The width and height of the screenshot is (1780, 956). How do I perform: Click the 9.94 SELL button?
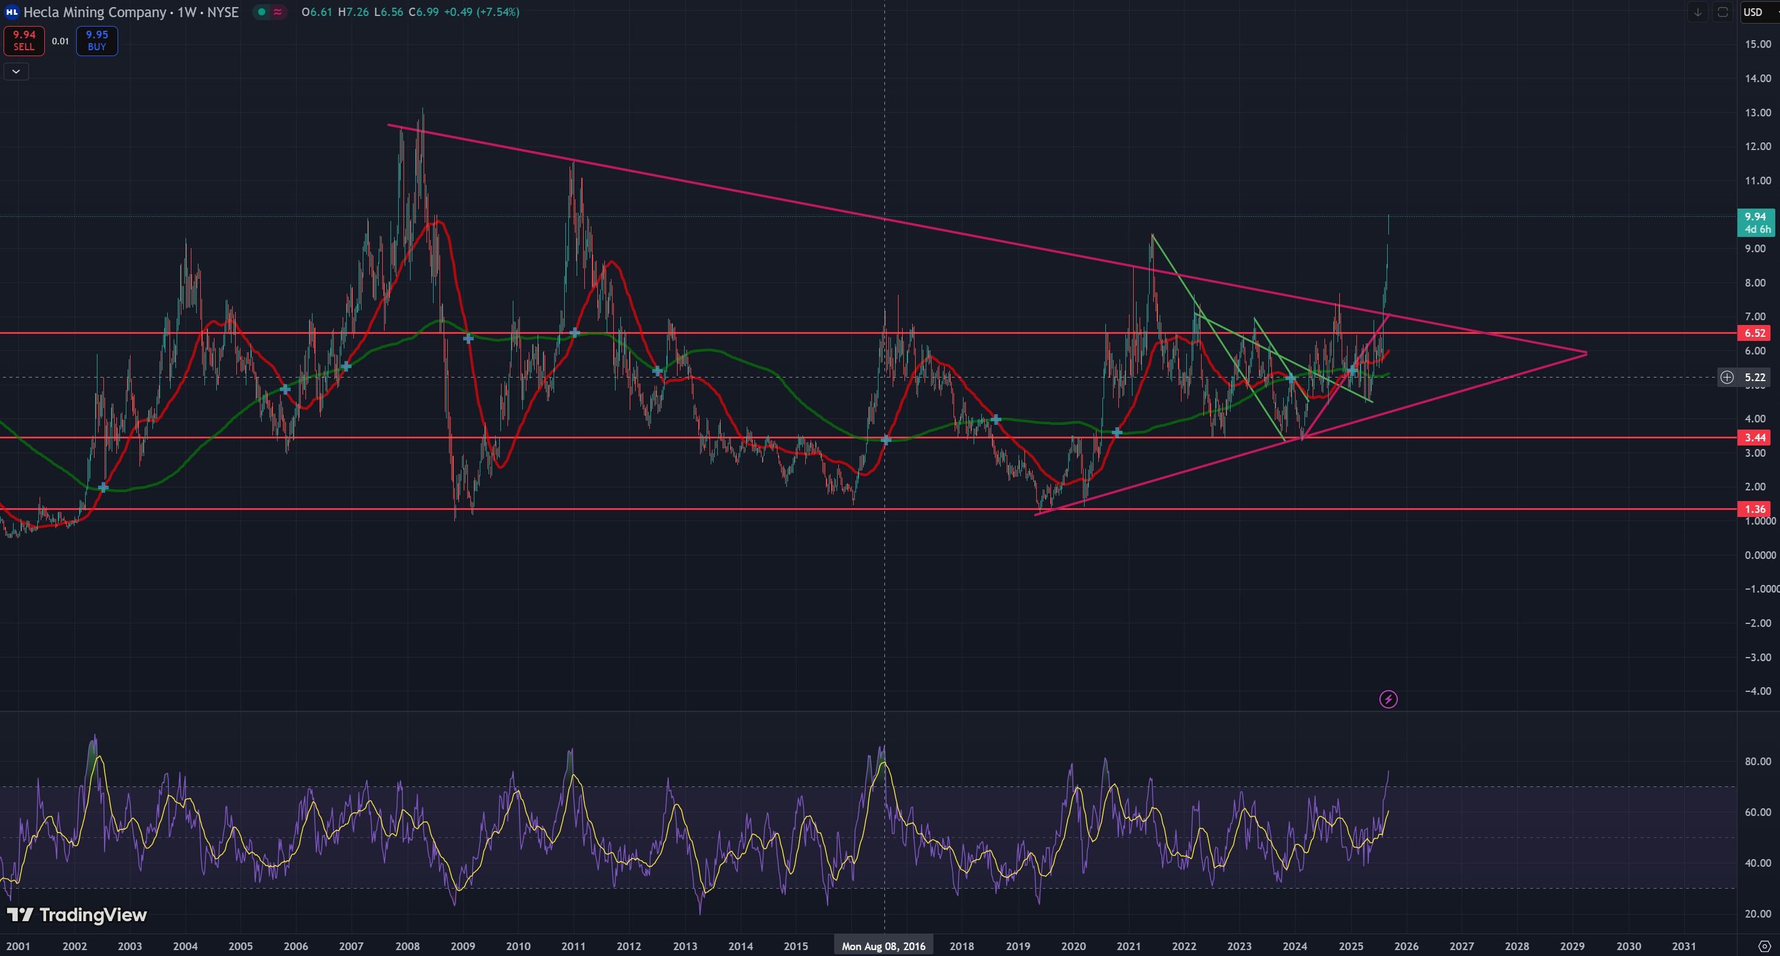[24, 41]
